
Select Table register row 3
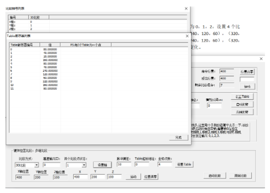point(99,60)
